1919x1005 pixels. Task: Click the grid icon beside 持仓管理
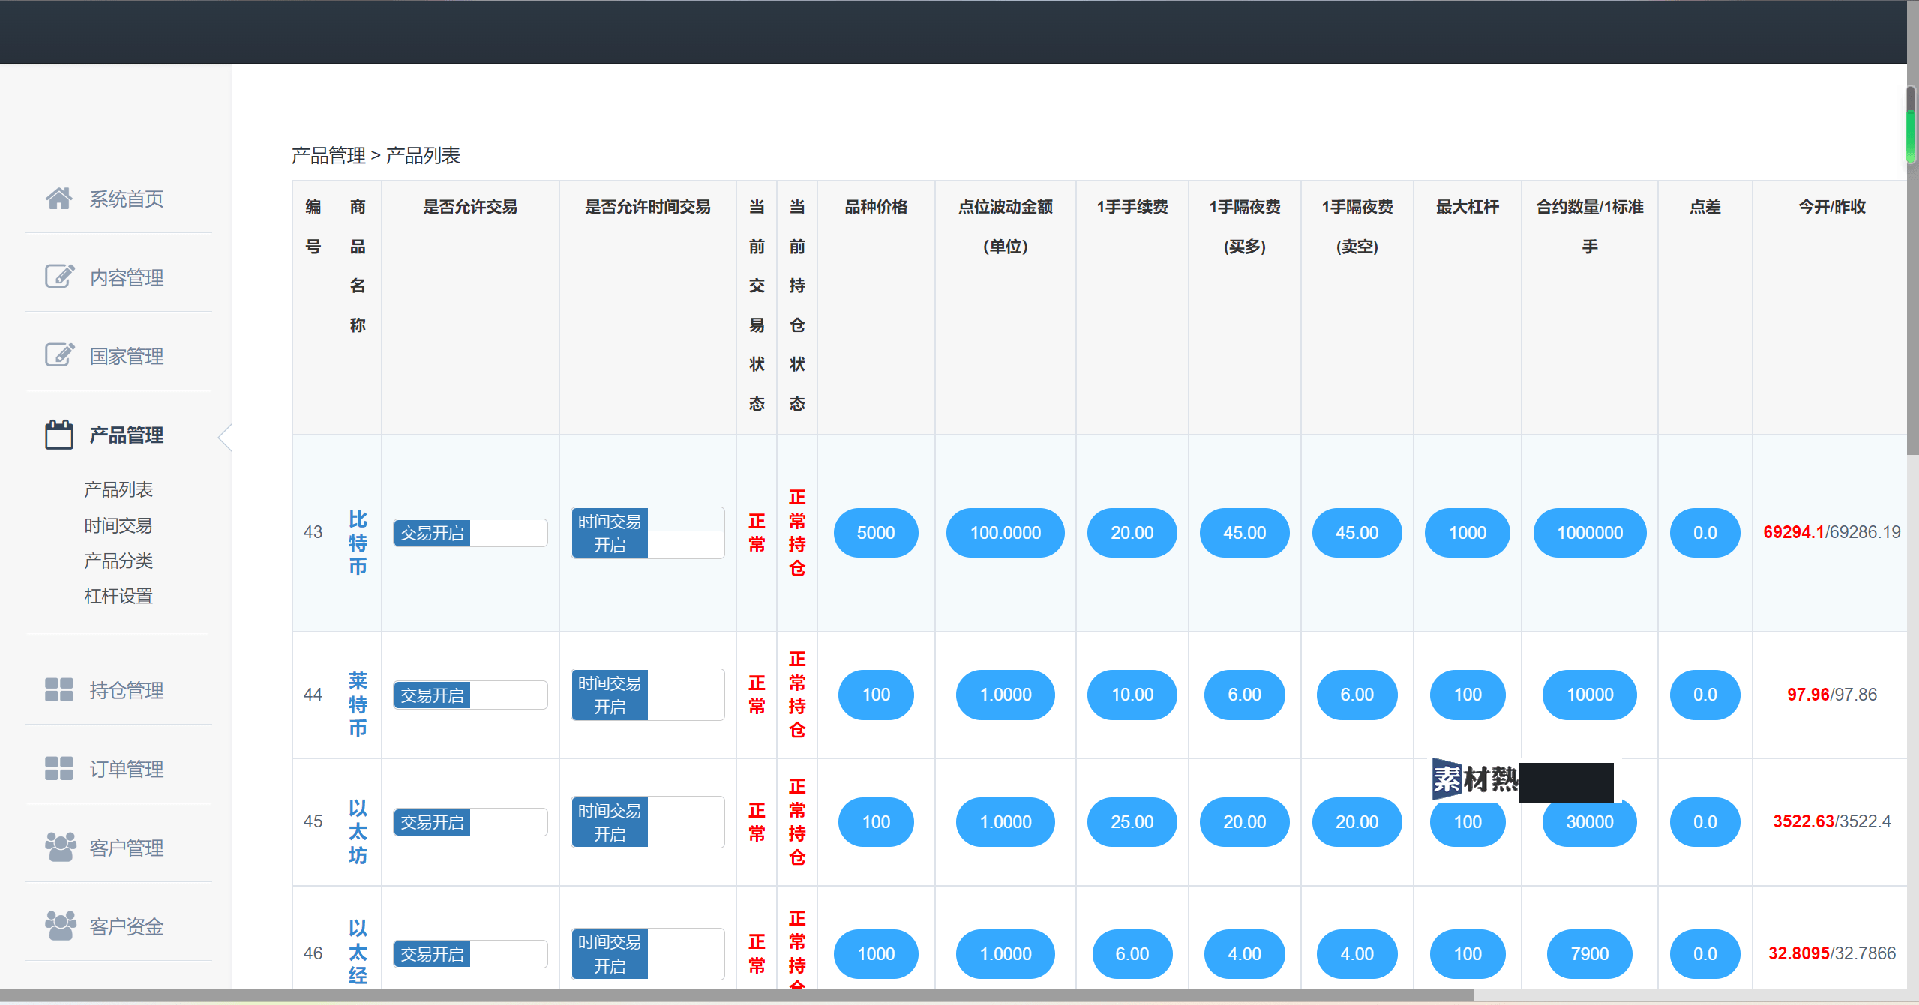tap(59, 689)
